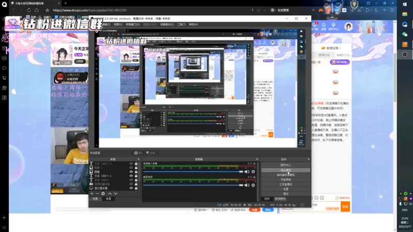Add a new source with the plus icon
This screenshot has width=413, height=232.
tap(92, 194)
